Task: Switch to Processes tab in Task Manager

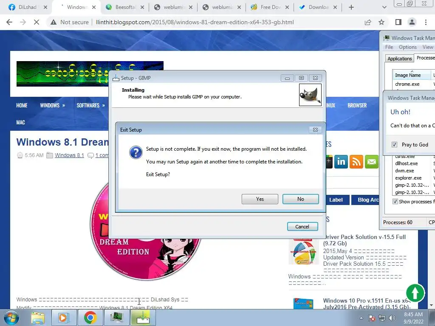Action: click(x=425, y=58)
